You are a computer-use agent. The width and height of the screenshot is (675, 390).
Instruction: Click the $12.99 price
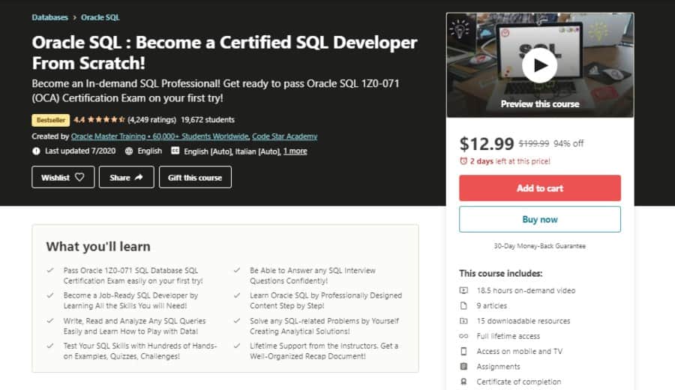(x=487, y=143)
